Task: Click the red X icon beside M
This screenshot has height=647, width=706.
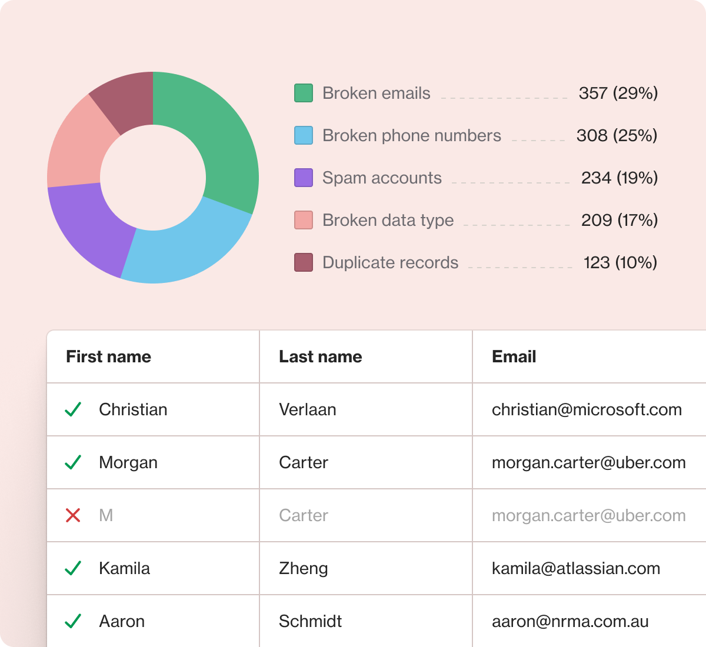Action: click(73, 515)
